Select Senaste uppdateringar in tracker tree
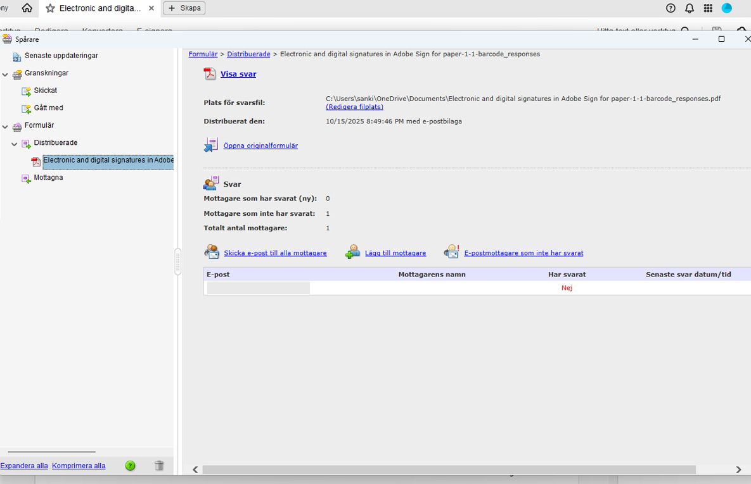751x484 pixels. click(x=61, y=56)
